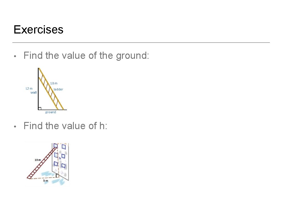Click the "5 m" ground distance label

tap(45, 181)
